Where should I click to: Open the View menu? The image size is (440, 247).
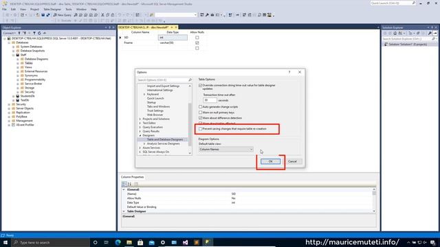[x=23, y=9]
